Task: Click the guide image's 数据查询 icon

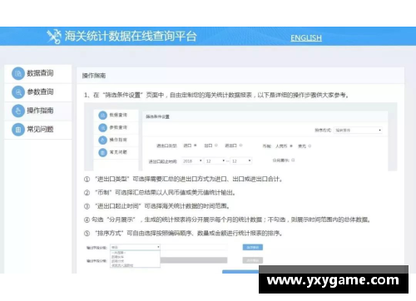Action: coord(102,115)
